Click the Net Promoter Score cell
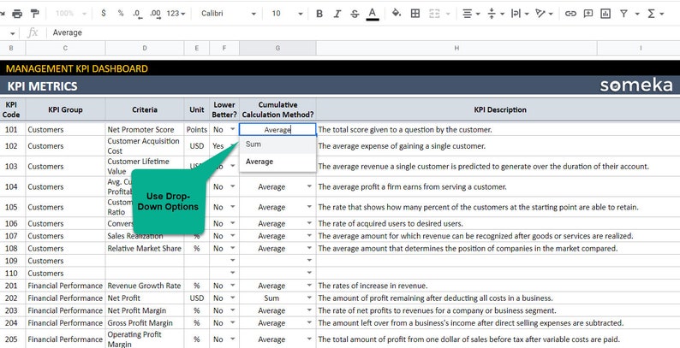Image resolution: width=680 pixels, height=348 pixels. click(145, 129)
